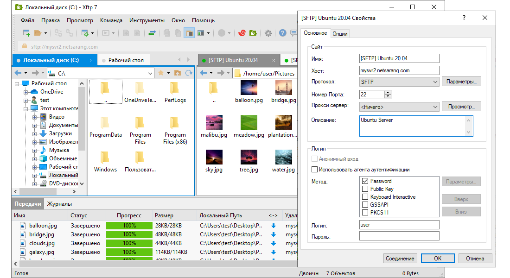Image resolution: width=510 pixels, height=278 pixels.
Task: Click the pane layout icon in the toolbar
Action: click(x=201, y=33)
